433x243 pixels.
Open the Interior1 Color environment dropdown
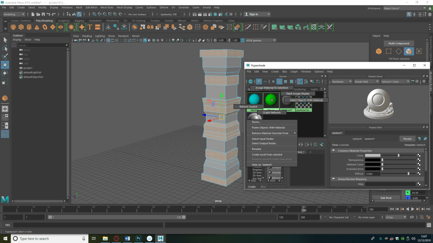click(x=395, y=81)
